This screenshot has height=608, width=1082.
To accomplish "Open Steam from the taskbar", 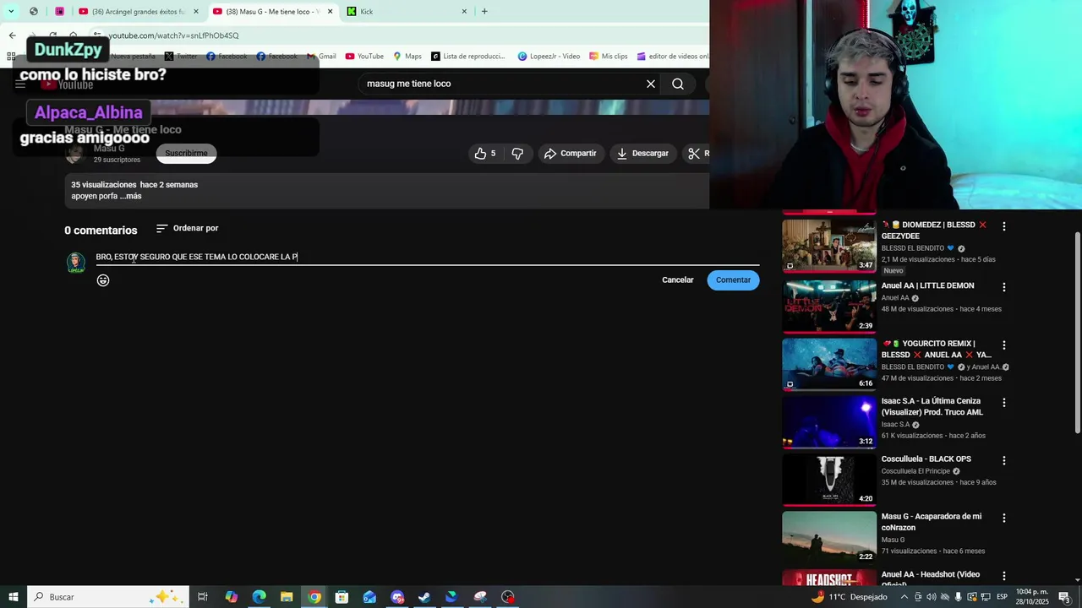I will point(424,597).
